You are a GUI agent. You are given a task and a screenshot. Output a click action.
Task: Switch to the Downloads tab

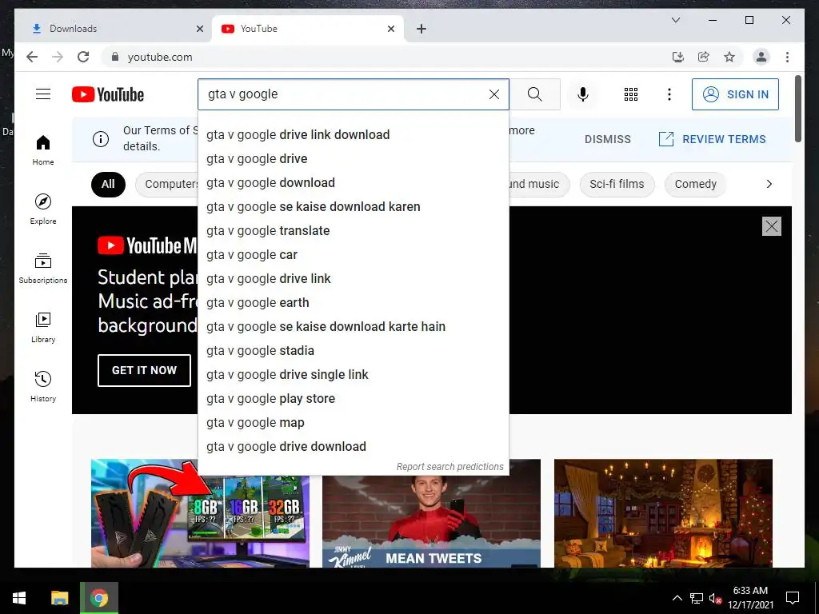113,29
